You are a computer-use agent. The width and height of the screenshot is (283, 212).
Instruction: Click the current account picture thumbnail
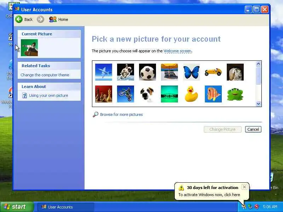29,48
